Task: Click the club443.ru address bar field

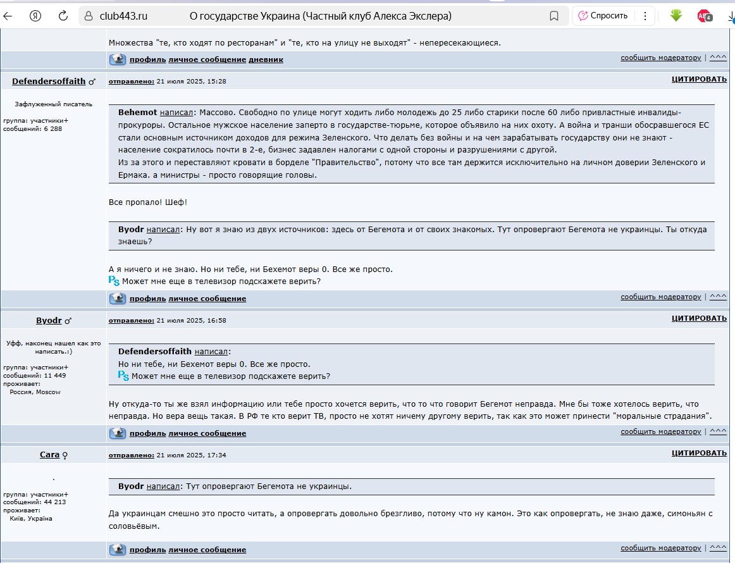Action: point(316,16)
